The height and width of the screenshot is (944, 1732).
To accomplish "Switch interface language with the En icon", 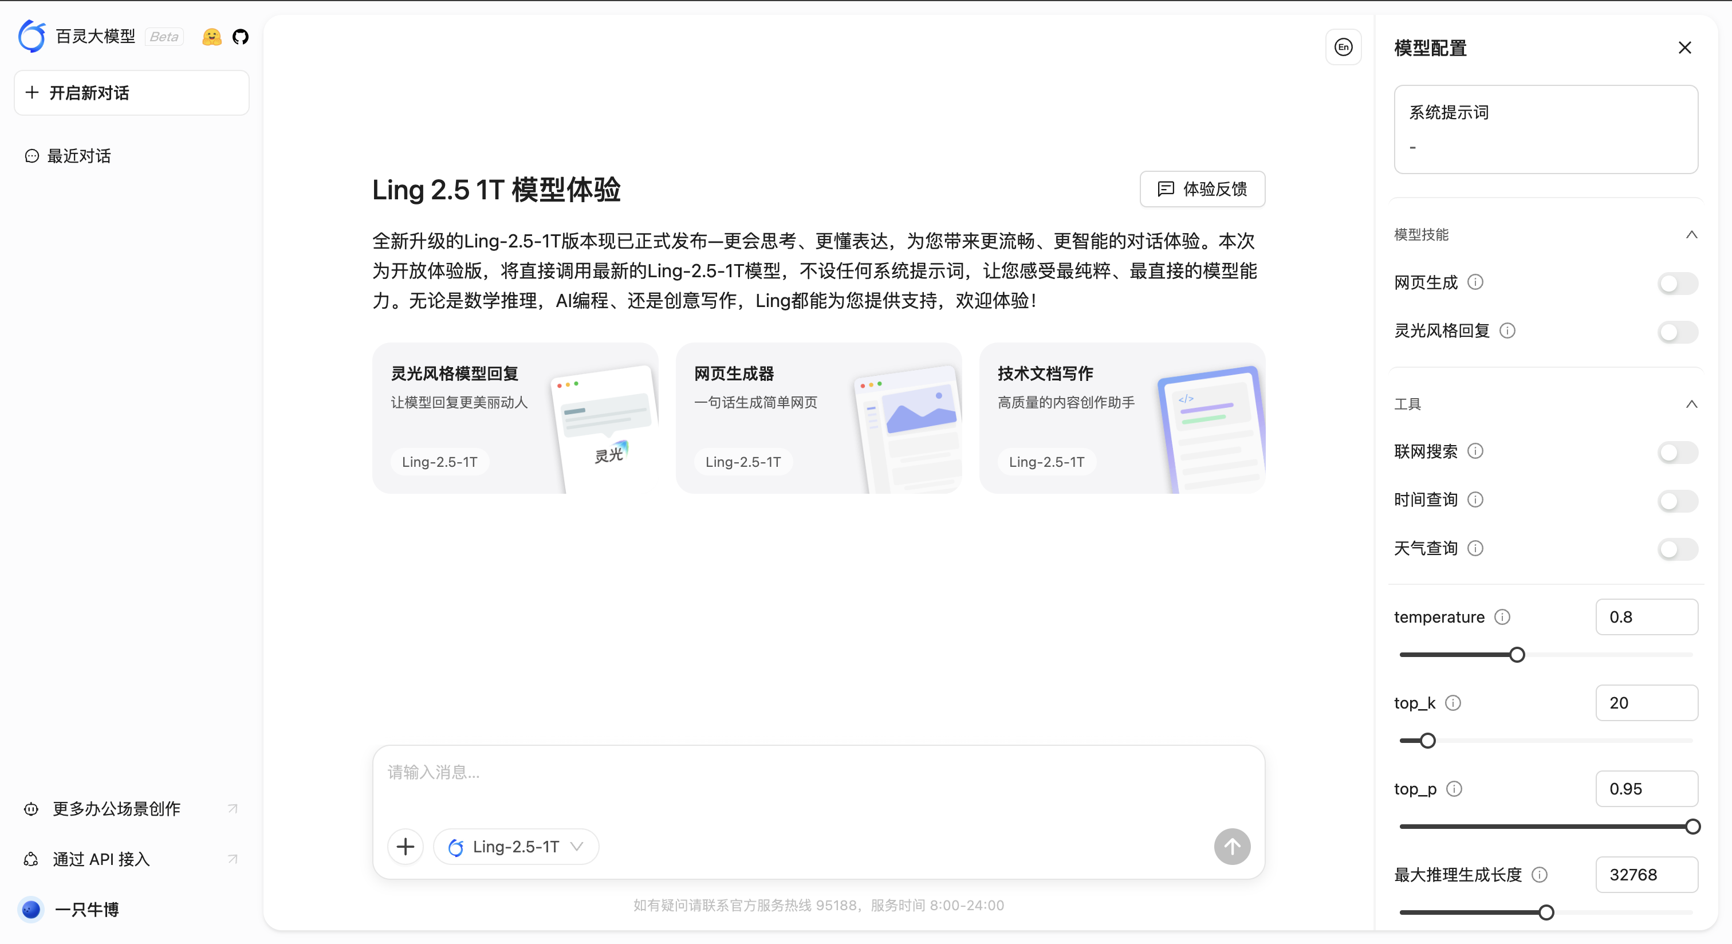I will [x=1343, y=47].
